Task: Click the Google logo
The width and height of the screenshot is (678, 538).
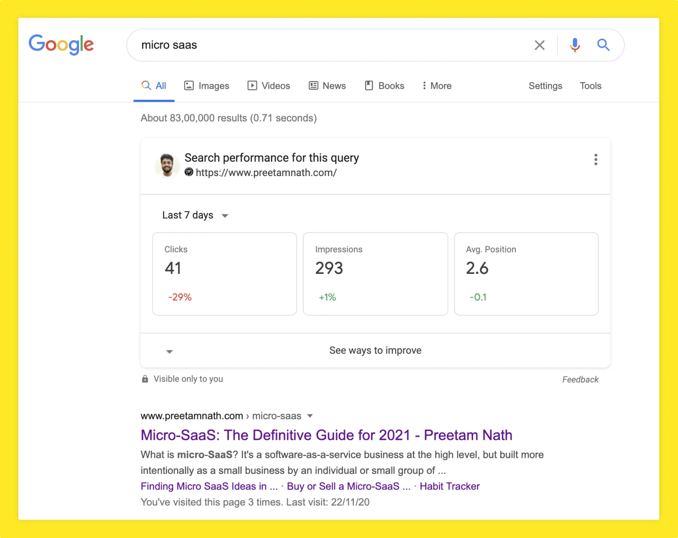Action: tap(61, 45)
